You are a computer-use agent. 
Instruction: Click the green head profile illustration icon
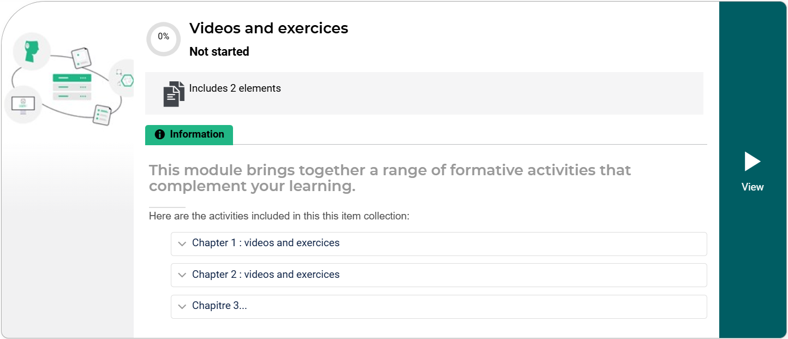(32, 51)
